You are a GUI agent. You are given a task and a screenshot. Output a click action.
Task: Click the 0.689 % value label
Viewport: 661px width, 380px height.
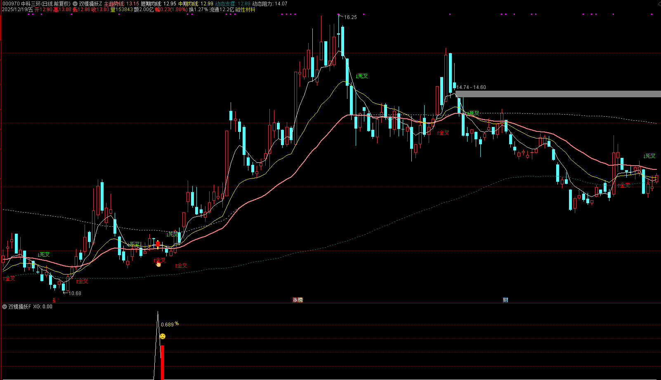click(x=170, y=324)
